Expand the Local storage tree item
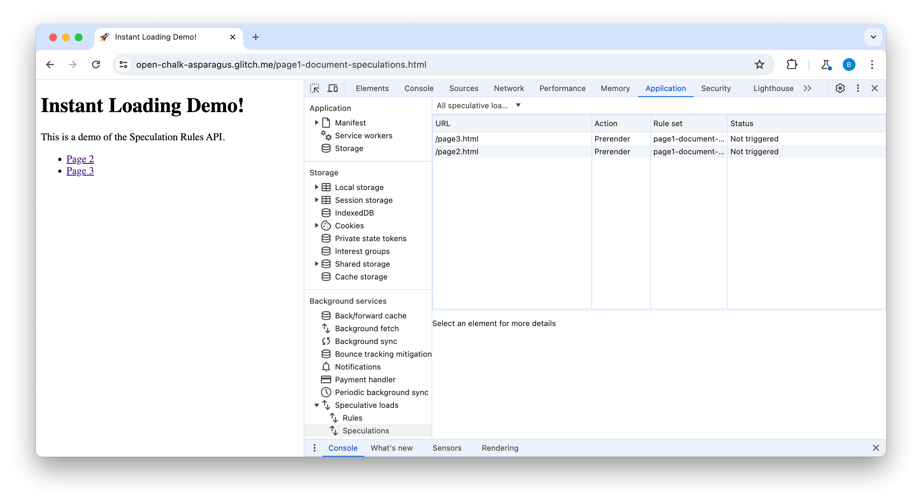Screen dimensions: 922x504 pos(316,187)
